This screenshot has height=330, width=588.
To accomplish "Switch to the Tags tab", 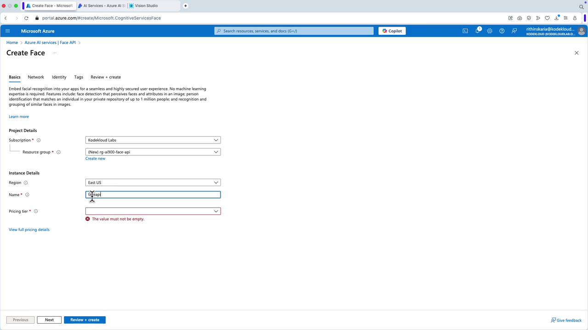I will [79, 77].
